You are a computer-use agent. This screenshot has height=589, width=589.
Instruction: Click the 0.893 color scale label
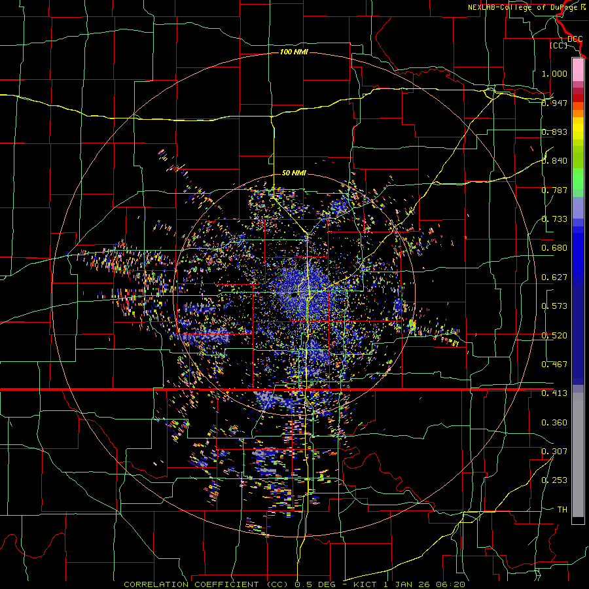(x=554, y=132)
